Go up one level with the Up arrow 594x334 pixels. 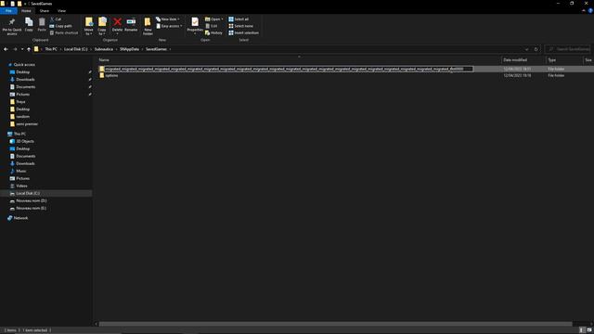point(29,49)
